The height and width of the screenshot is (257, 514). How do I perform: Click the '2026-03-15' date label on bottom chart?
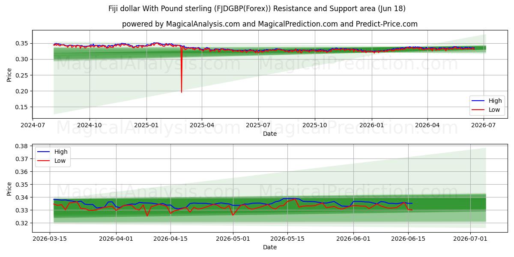click(x=50, y=239)
